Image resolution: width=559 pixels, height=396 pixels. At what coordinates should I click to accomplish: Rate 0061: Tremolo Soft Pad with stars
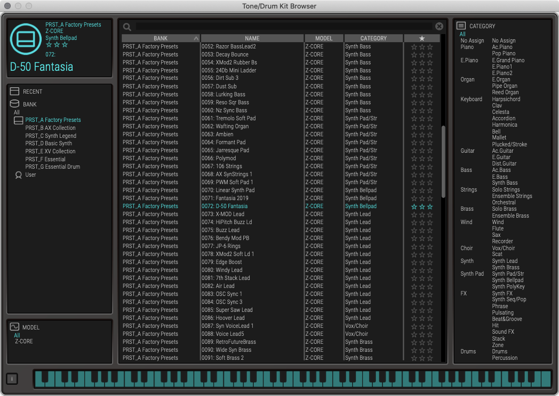(422, 119)
